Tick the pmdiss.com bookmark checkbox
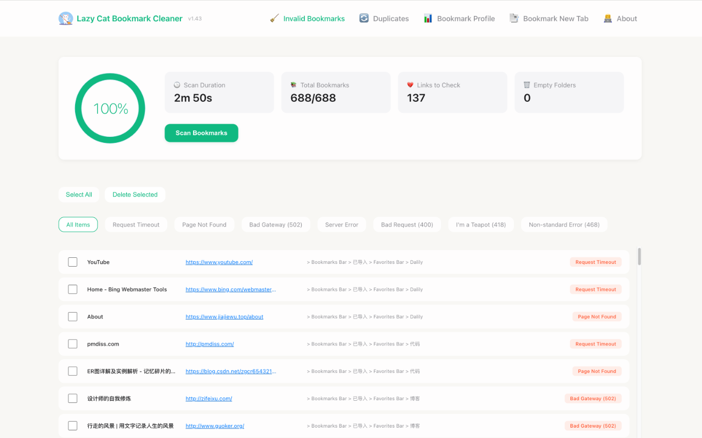Screen dimensions: 702x438 pyautogui.click(x=72, y=344)
